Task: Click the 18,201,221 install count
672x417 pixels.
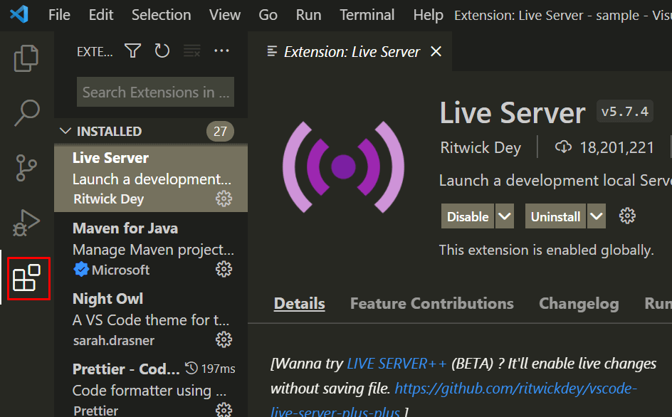Action: click(616, 147)
